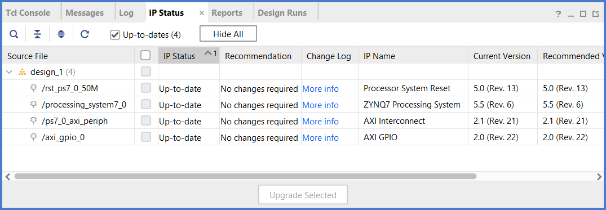Click the Source File column header
This screenshot has width=606, height=210.
pyautogui.click(x=68, y=56)
